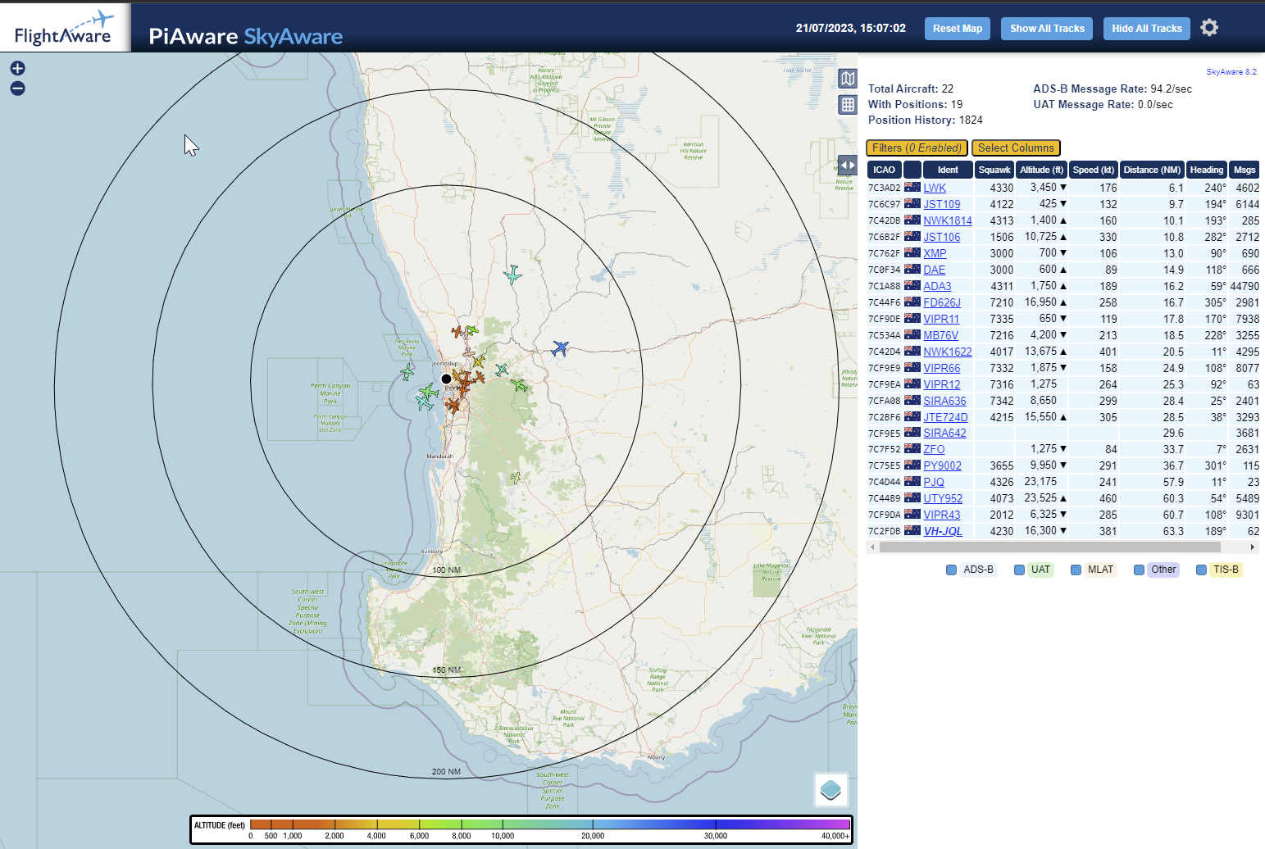1265x849 pixels.
Task: Enable the ADS-B filter checkbox
Action: pyautogui.click(x=951, y=569)
